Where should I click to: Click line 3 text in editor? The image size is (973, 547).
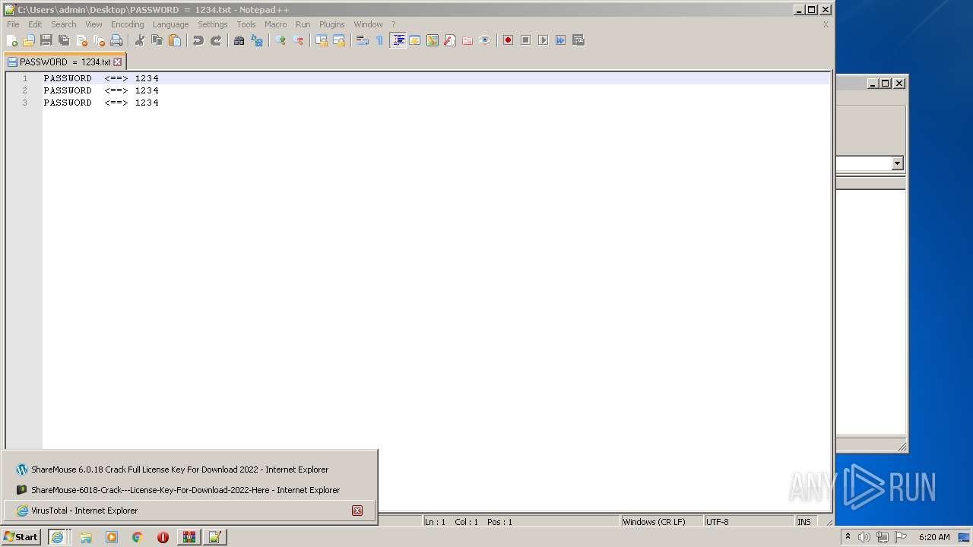coord(101,103)
